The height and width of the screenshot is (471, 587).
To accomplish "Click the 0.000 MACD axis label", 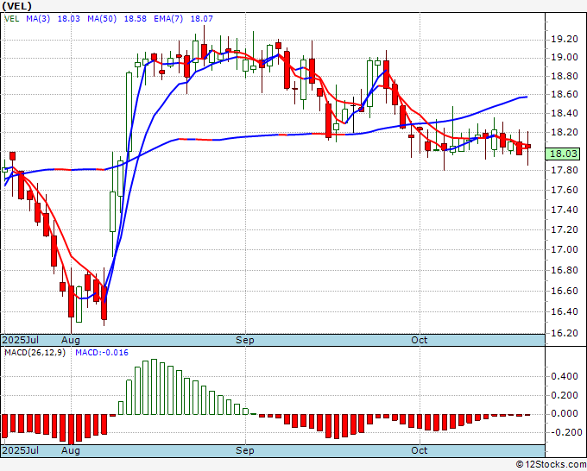I will coord(565,413).
